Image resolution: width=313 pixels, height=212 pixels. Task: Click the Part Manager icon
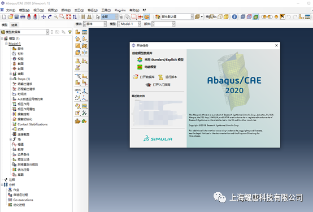[x=84, y=32]
